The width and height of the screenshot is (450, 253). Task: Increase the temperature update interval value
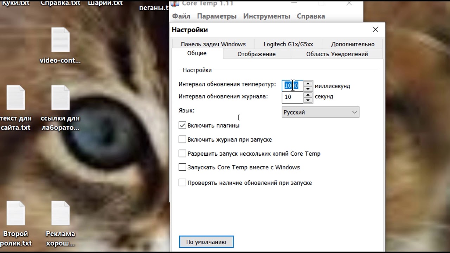pyautogui.click(x=308, y=83)
